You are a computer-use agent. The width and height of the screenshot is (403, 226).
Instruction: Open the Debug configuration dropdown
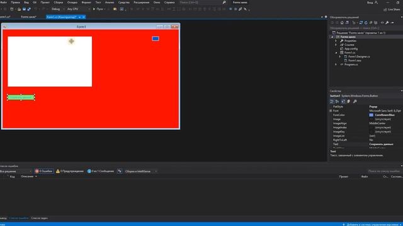[57, 9]
